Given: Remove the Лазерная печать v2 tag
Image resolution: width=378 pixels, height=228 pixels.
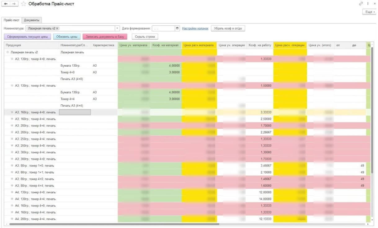Looking at the screenshot, I should tap(57, 28).
